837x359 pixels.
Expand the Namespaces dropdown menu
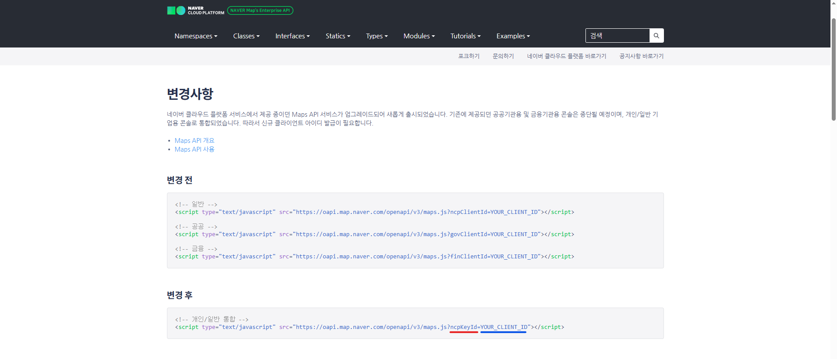click(x=196, y=36)
